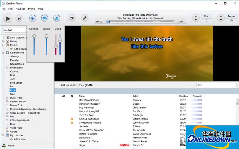The image size is (239, 149).
Task: Sort songs by the Artist column
Action: [135, 96]
